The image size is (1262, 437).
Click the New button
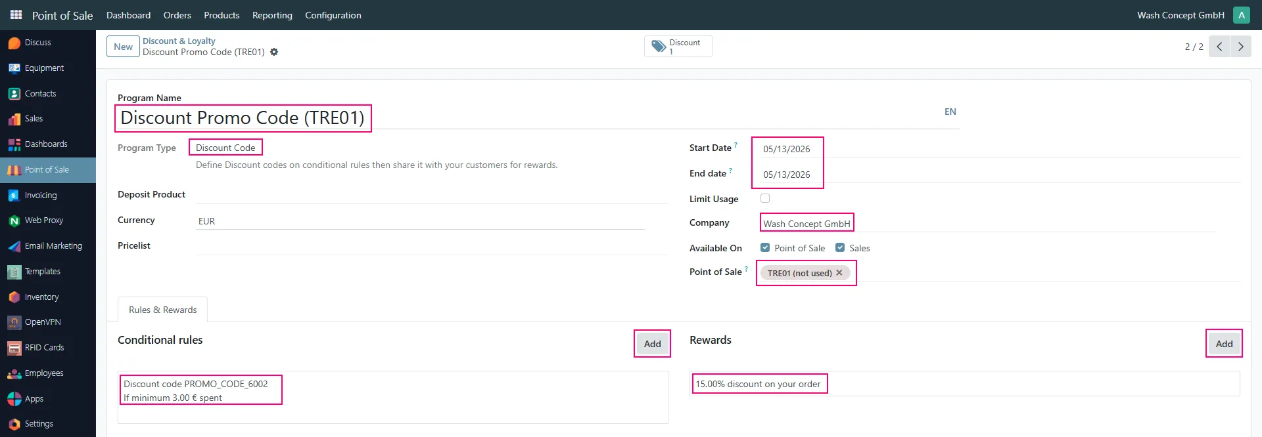123,47
